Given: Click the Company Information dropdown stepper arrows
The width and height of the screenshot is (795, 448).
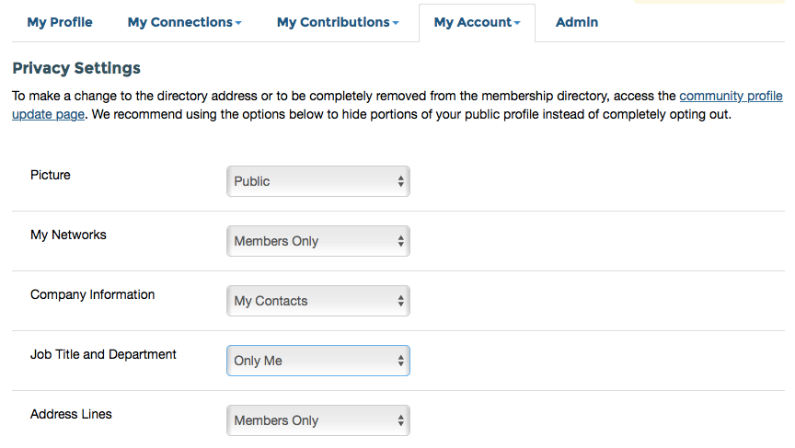Looking at the screenshot, I should pos(401,301).
